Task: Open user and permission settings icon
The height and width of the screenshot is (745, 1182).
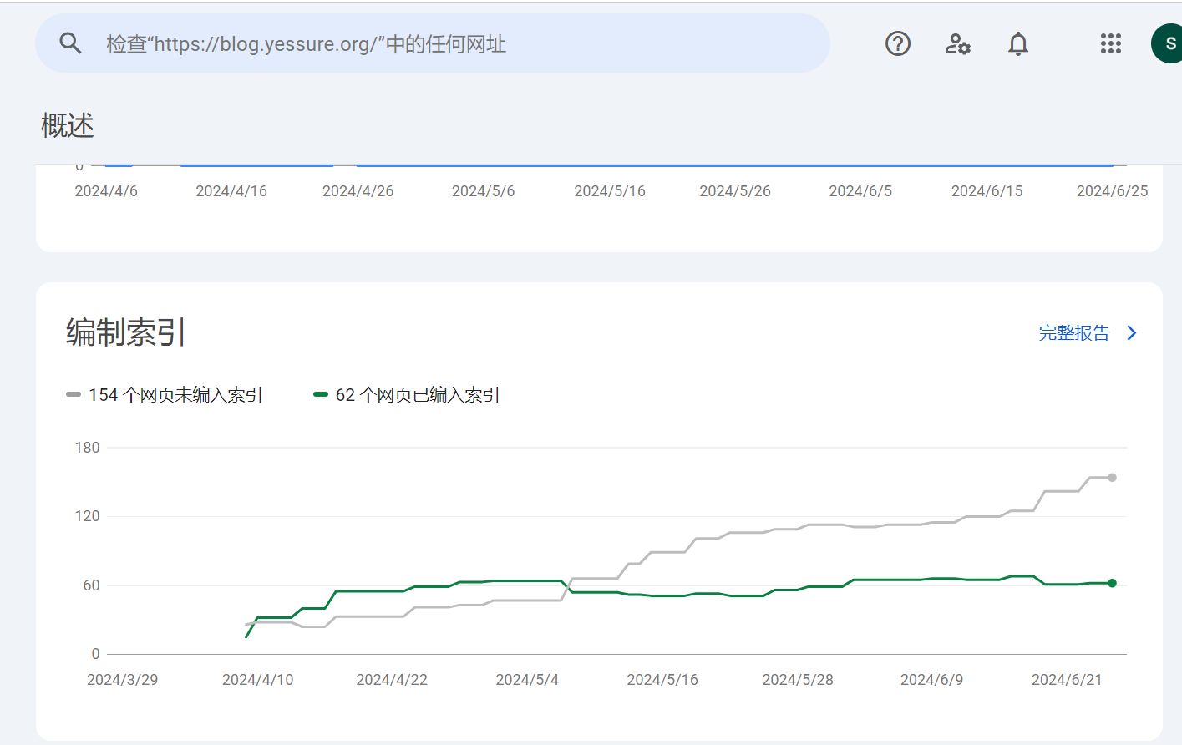Action: [957, 43]
